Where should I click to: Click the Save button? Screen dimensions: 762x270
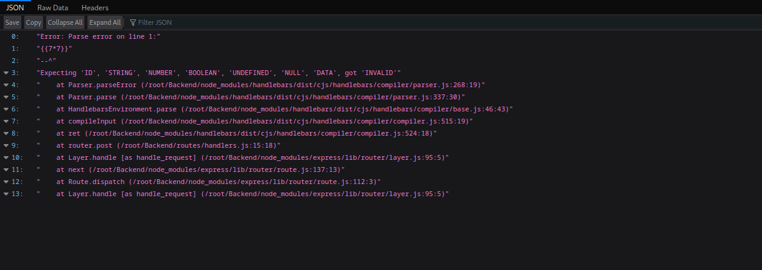pyautogui.click(x=12, y=22)
